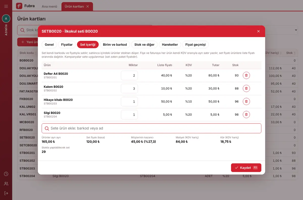This screenshot has width=303, height=200.
Task: Open the users icon in sidebar
Action: 6,184
